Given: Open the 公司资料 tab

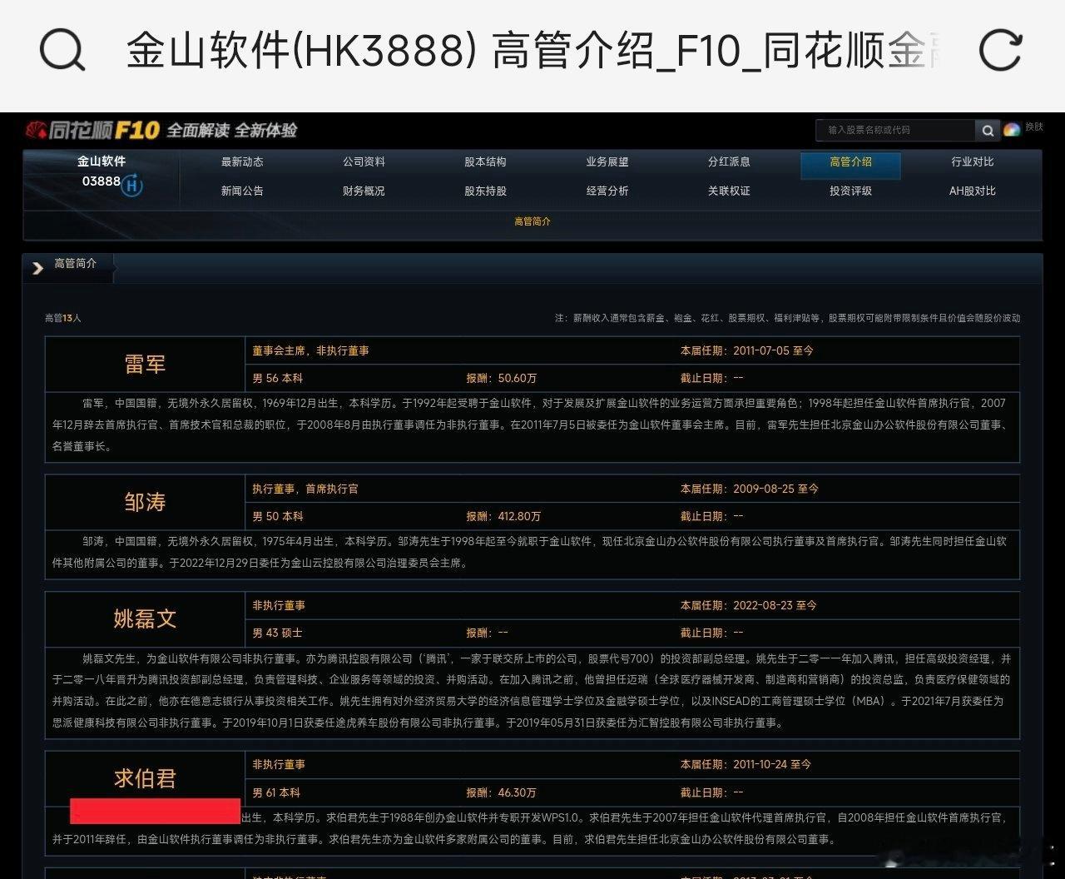Looking at the screenshot, I should pyautogui.click(x=364, y=161).
